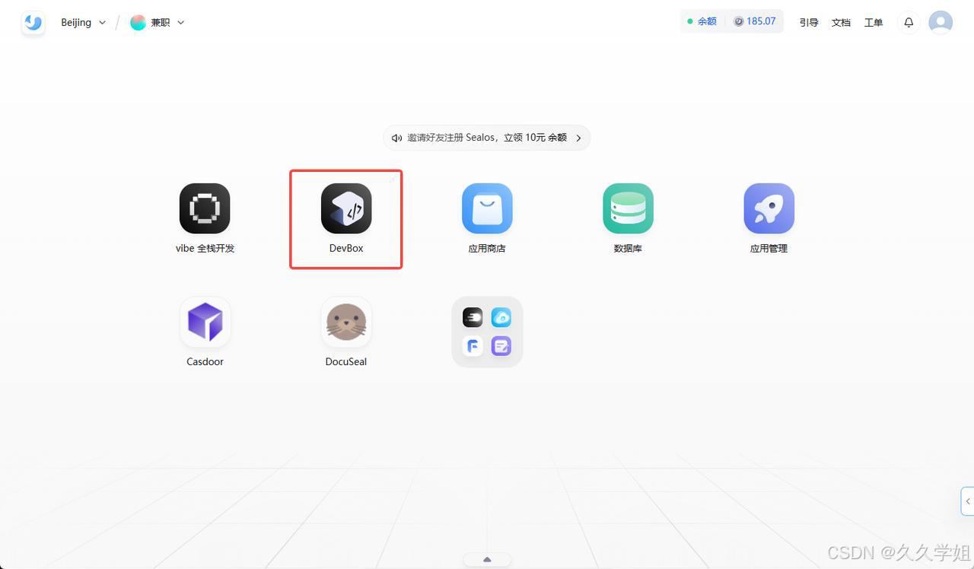Click the Casdoor label text
This screenshot has width=974, height=569.
[x=205, y=361]
